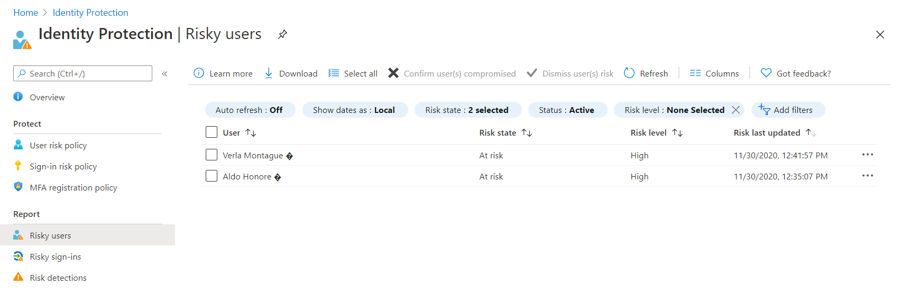Viewport: 900px width, 295px height.
Task: Click the Refresh icon in toolbar
Action: tap(629, 73)
